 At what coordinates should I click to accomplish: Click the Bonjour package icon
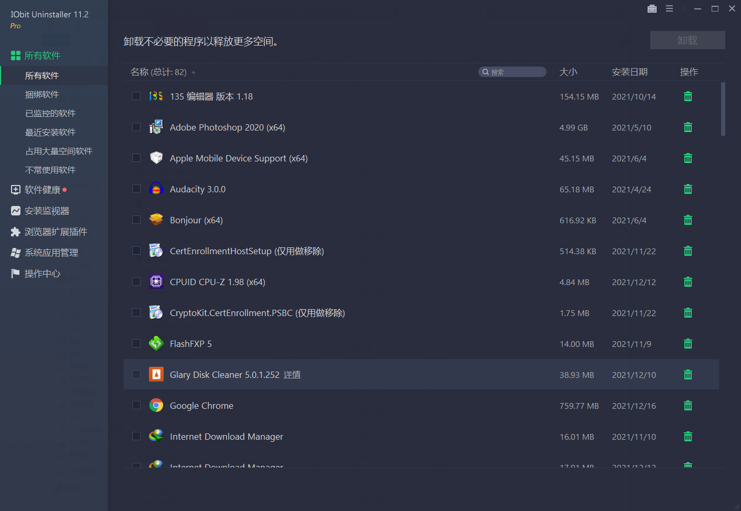pos(156,220)
